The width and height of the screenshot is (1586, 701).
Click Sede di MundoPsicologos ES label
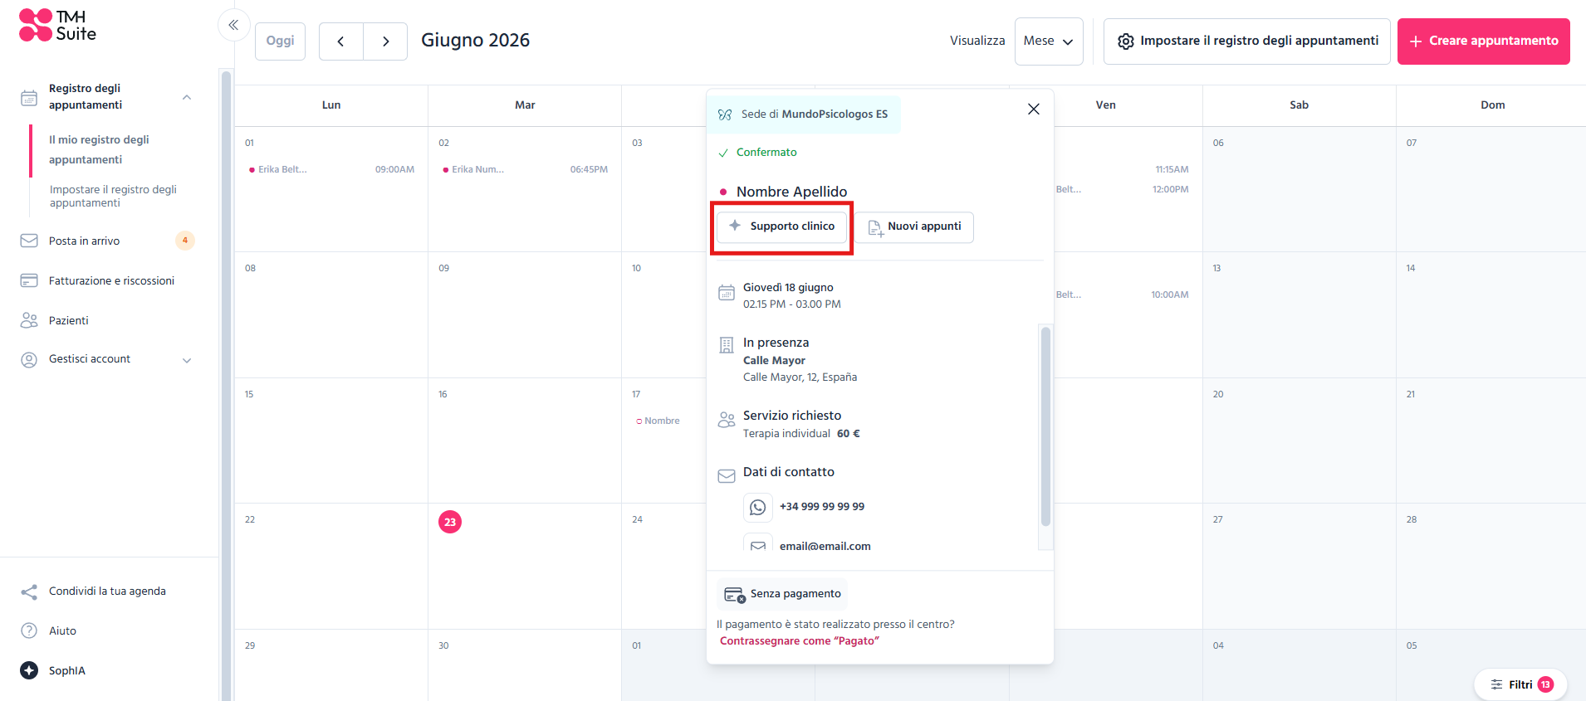point(815,114)
